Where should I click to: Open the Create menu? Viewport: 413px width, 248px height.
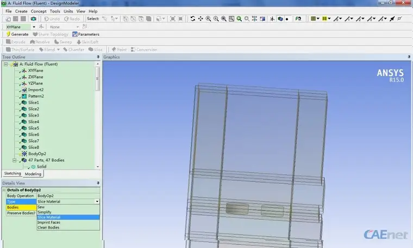pos(21,11)
